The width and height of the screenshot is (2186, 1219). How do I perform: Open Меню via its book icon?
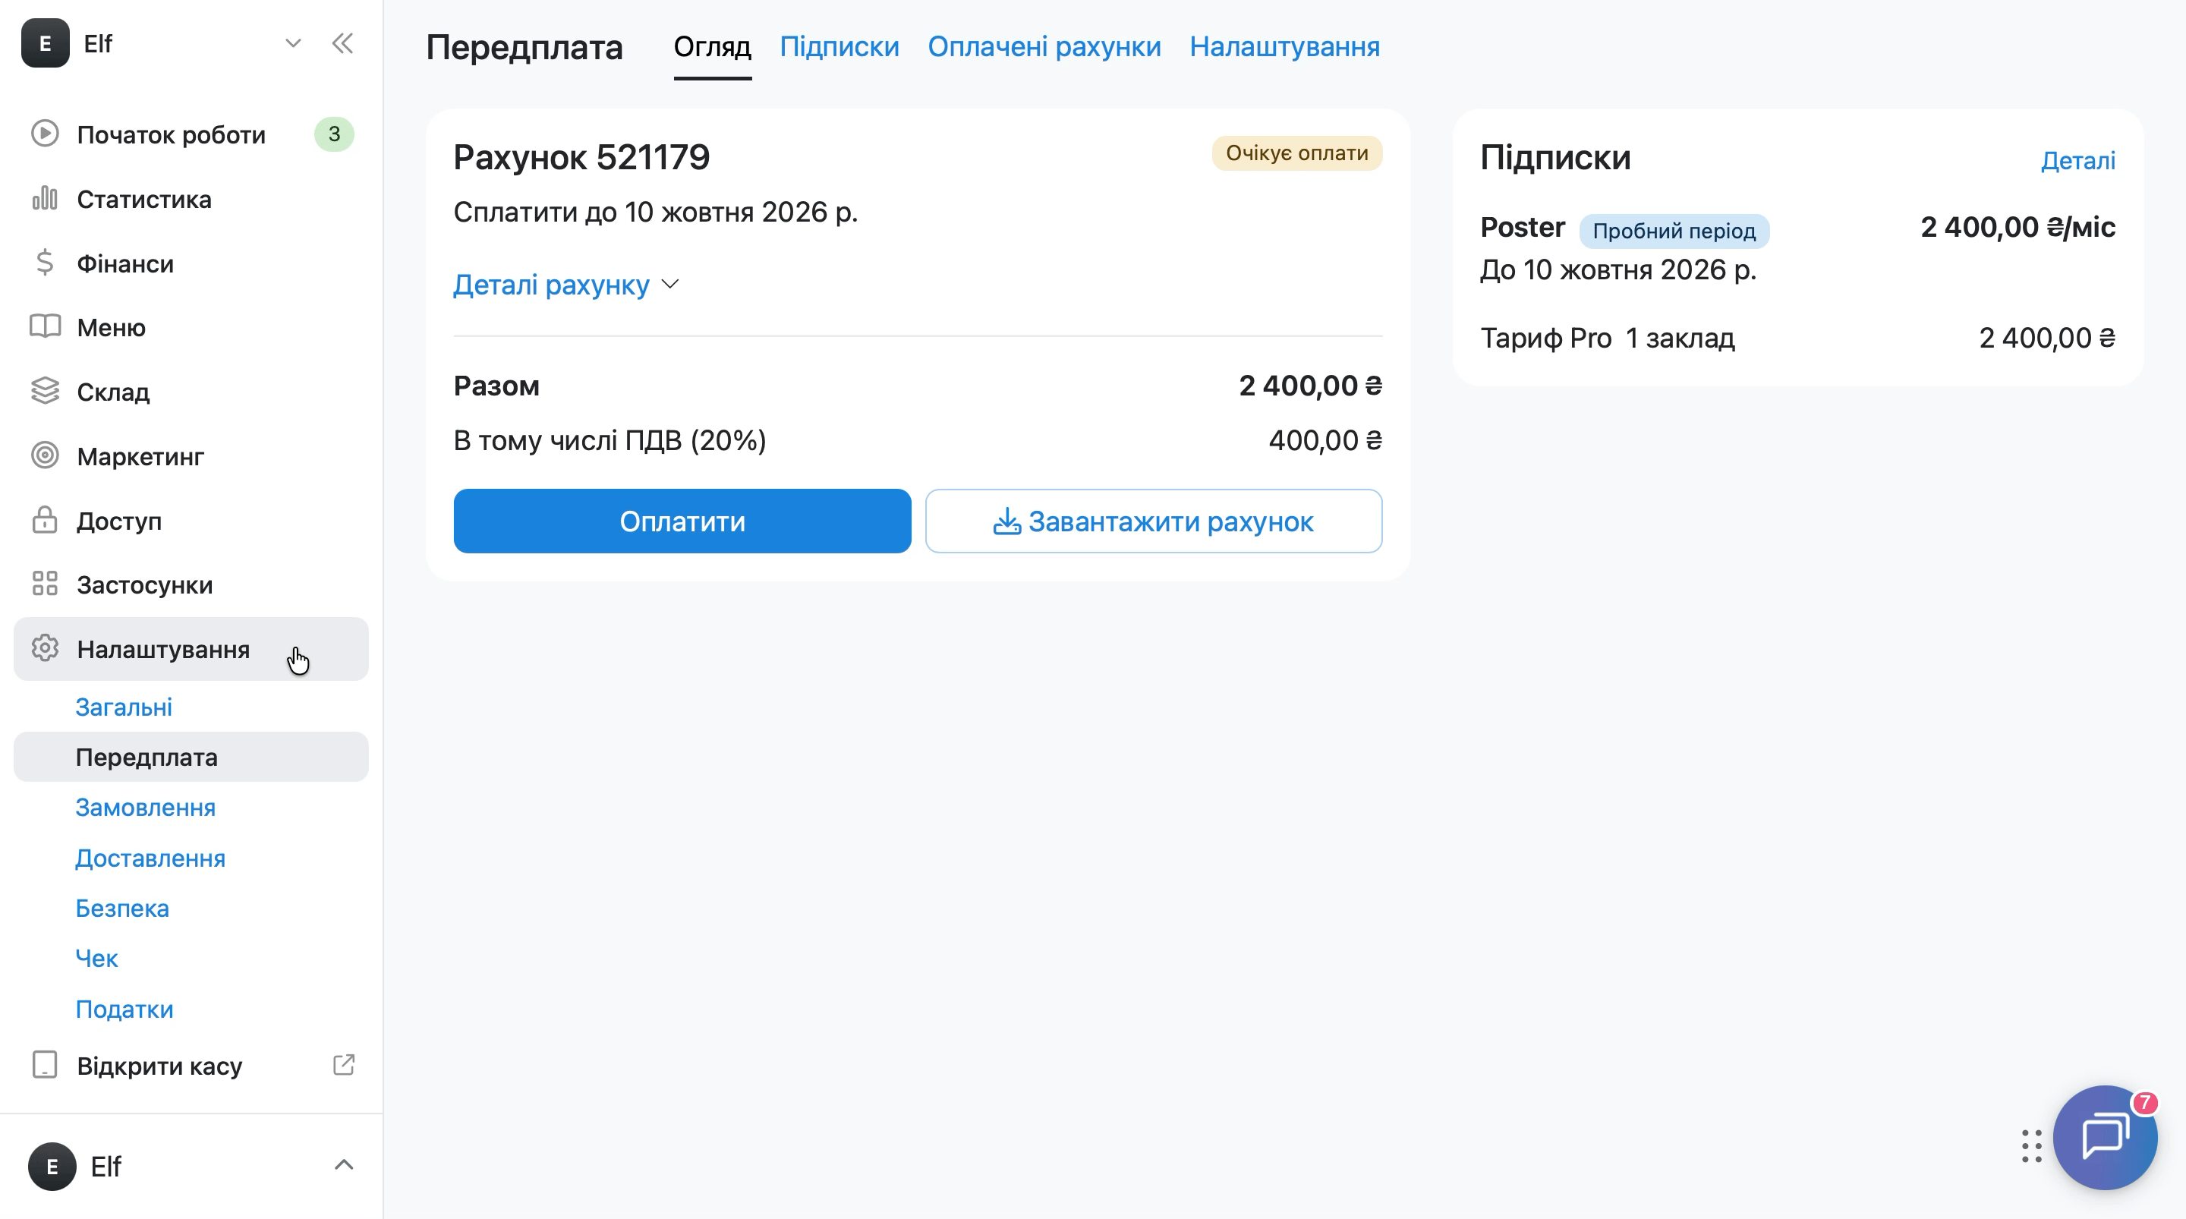point(45,327)
